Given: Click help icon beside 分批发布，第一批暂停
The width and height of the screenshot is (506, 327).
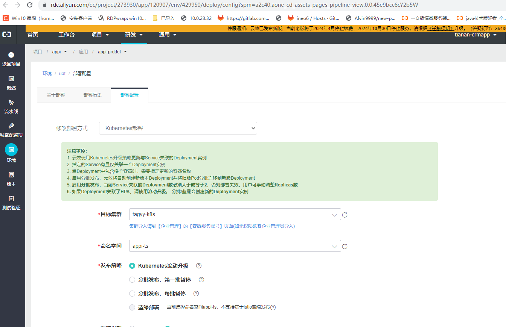Looking at the screenshot, I should coord(201,280).
